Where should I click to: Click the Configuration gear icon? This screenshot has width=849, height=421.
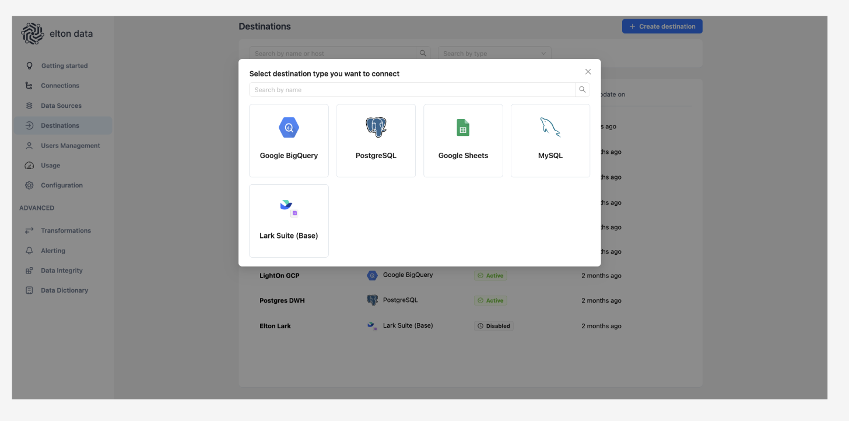pyautogui.click(x=29, y=185)
